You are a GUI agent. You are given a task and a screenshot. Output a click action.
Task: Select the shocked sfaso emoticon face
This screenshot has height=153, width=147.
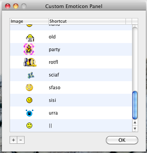click(29, 88)
